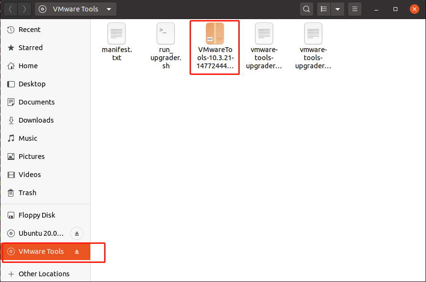The height and width of the screenshot is (282, 426).
Task: Open the hamburger main menu
Action: coord(355,9)
